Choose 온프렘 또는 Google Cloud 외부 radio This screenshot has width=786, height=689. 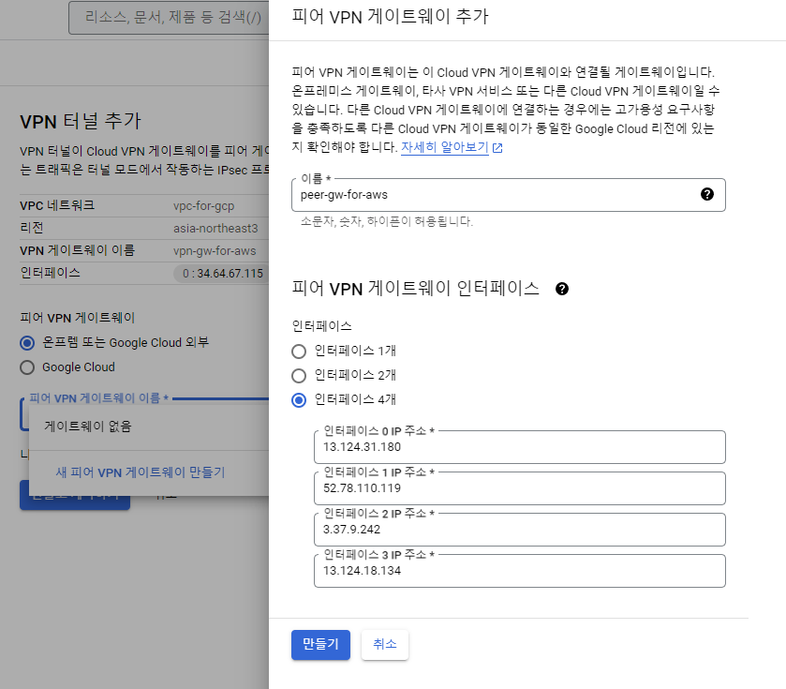[x=27, y=343]
